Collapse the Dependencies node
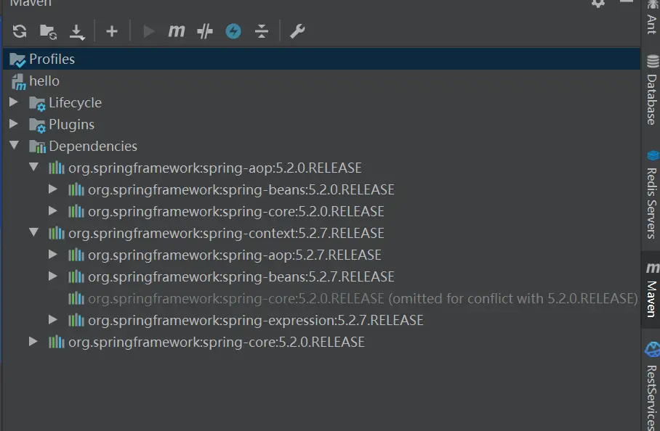 [14, 145]
